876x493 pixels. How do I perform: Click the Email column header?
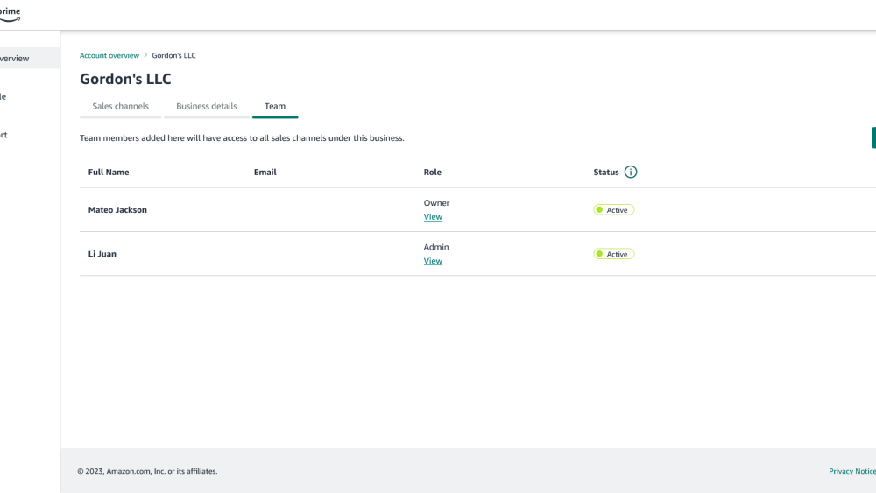[x=265, y=173]
